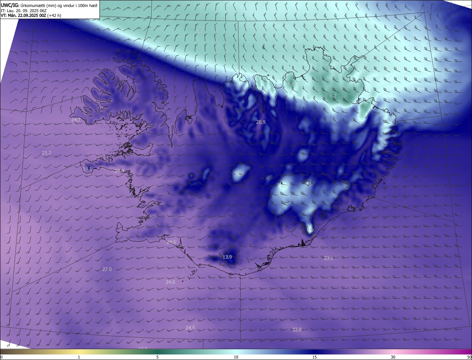Click the 23.1 value off the southeast coast
Image resolution: width=472 pixels, height=360 pixels.
(329, 258)
